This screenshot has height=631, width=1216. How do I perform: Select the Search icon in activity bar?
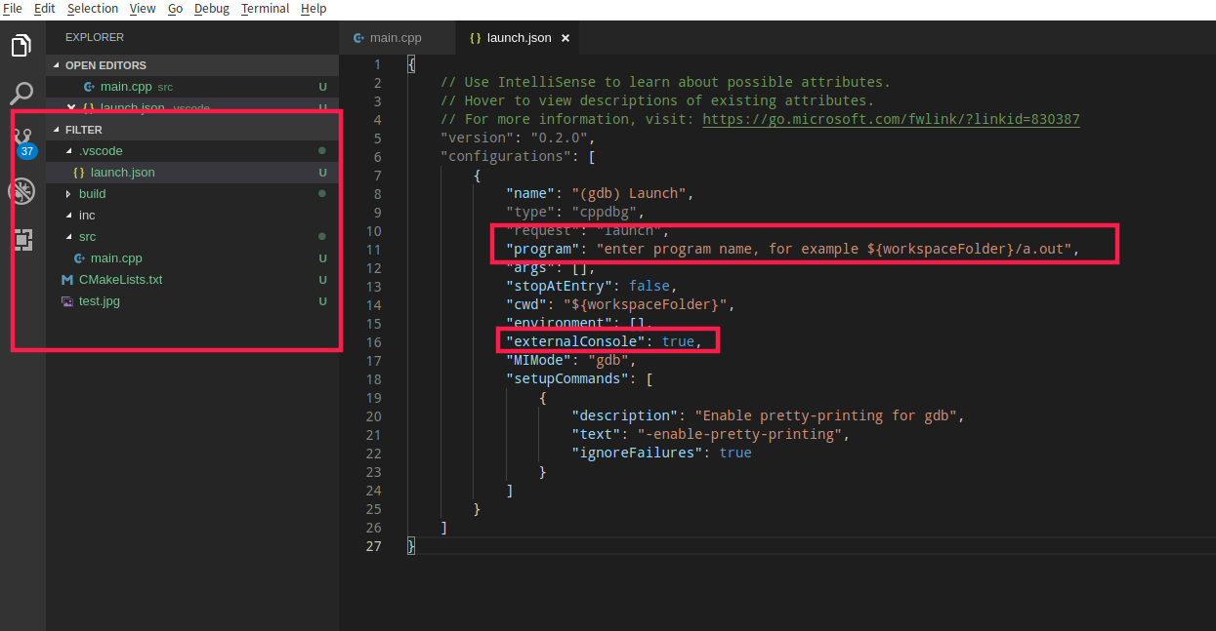[21, 94]
